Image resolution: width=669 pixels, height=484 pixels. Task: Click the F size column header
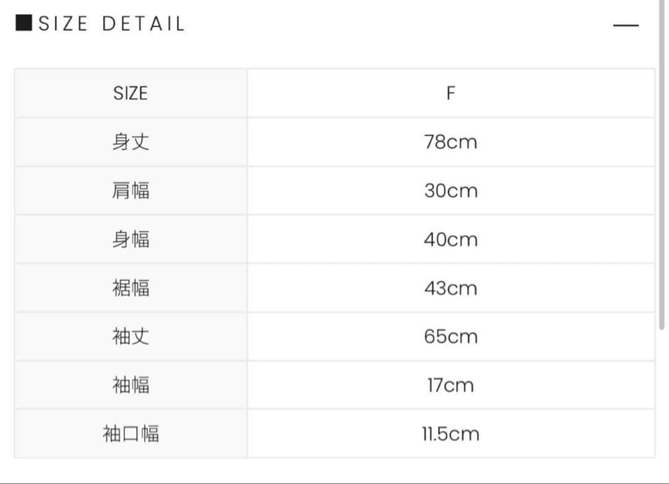pyautogui.click(x=450, y=93)
